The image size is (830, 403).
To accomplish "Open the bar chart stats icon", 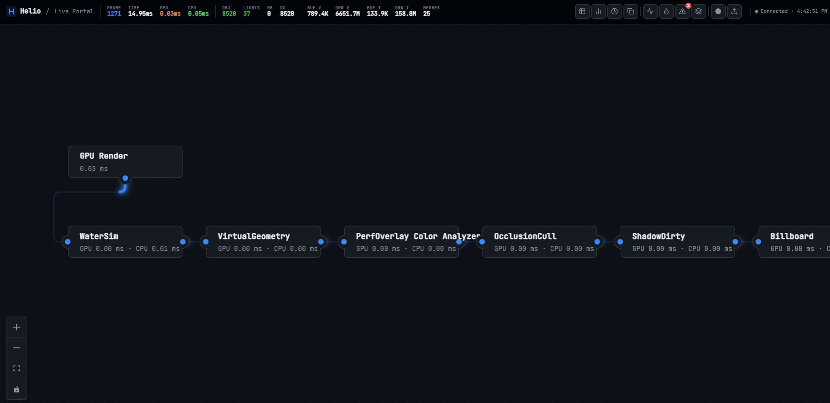I will (598, 11).
